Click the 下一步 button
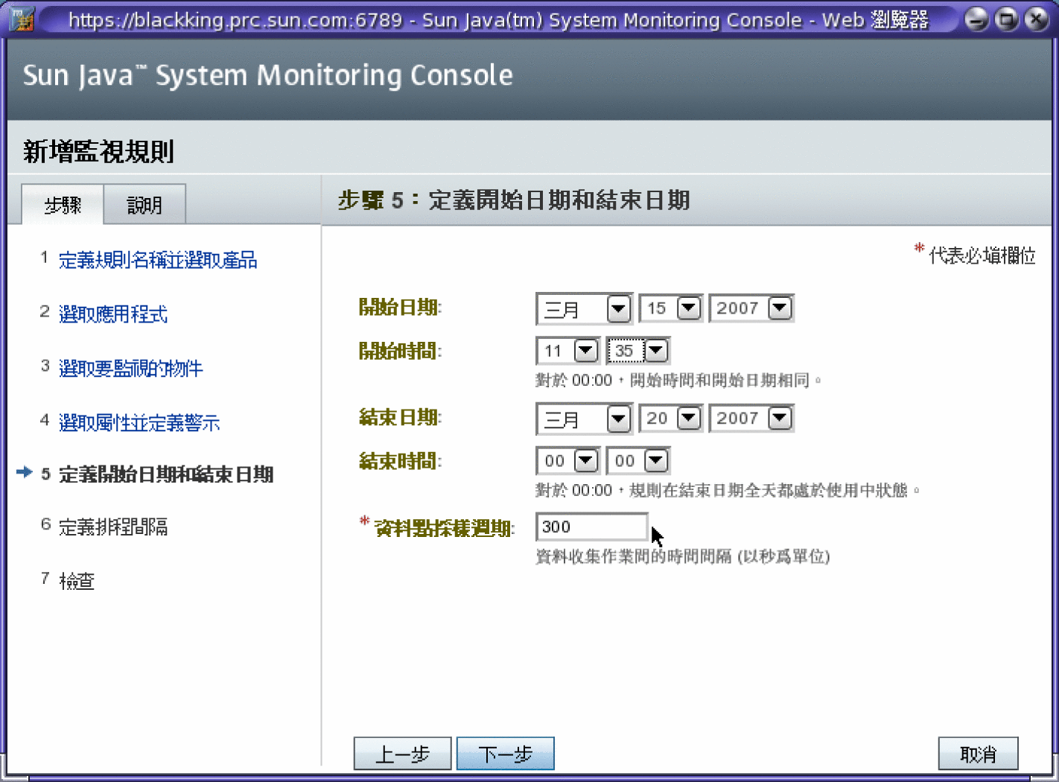This screenshot has height=782, width=1059. click(505, 754)
